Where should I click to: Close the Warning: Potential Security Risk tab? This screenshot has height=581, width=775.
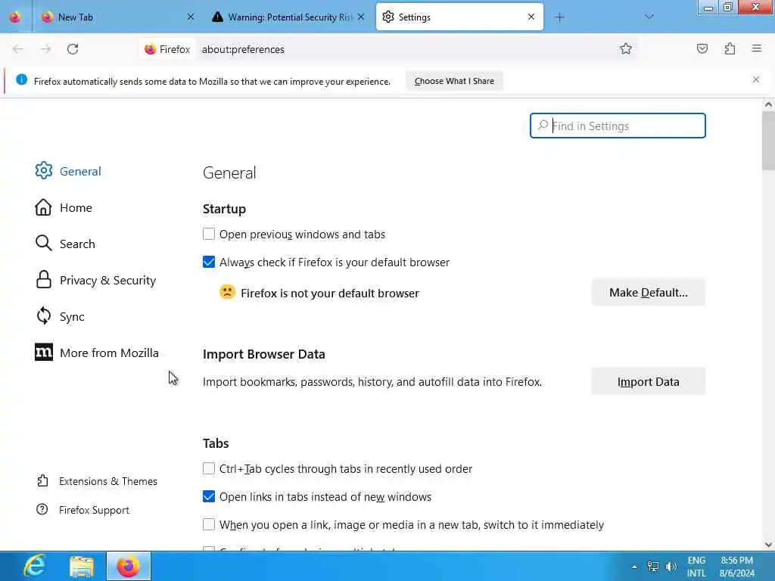point(361,17)
